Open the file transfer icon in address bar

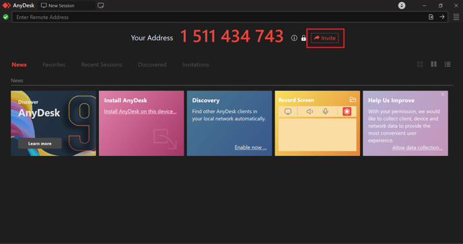point(431,17)
